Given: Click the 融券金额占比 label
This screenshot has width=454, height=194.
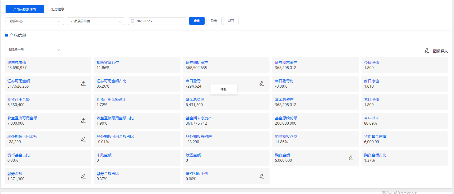Looking at the screenshot, I should click(x=108, y=174).
